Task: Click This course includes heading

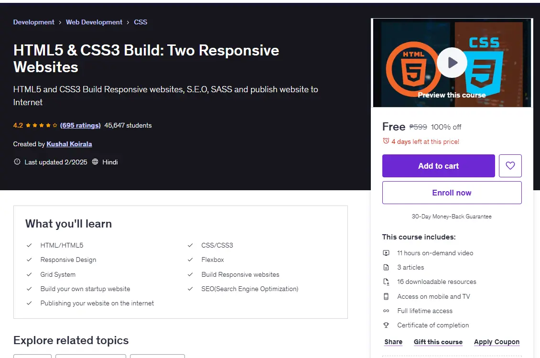Action: pyautogui.click(x=419, y=237)
